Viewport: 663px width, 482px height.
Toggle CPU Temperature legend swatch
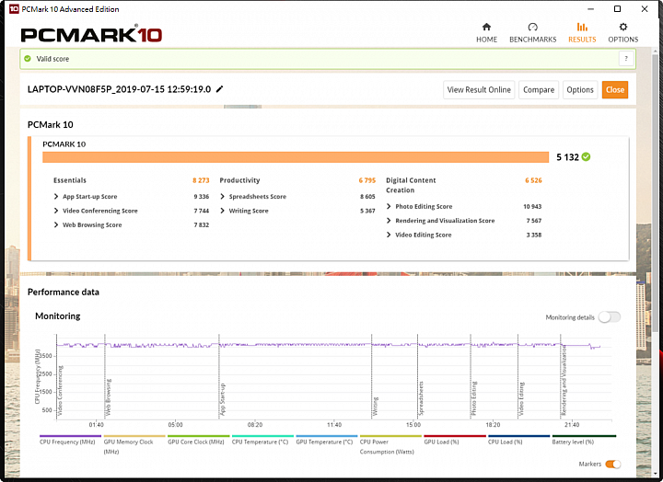(x=262, y=436)
